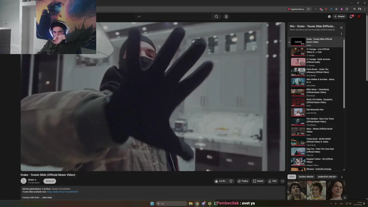This screenshot has height=207, width=368.
Task: Bookmark this page with the star icon
Action: (x=308, y=9)
